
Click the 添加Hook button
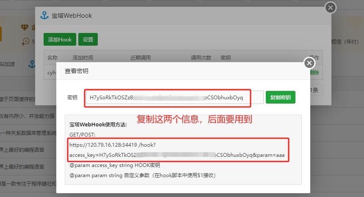[60, 39]
